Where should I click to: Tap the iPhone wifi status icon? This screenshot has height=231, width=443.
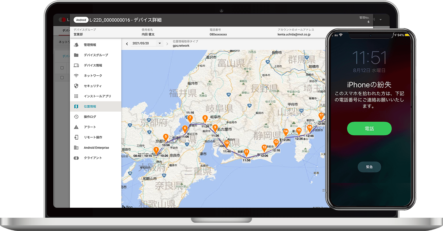341,35
